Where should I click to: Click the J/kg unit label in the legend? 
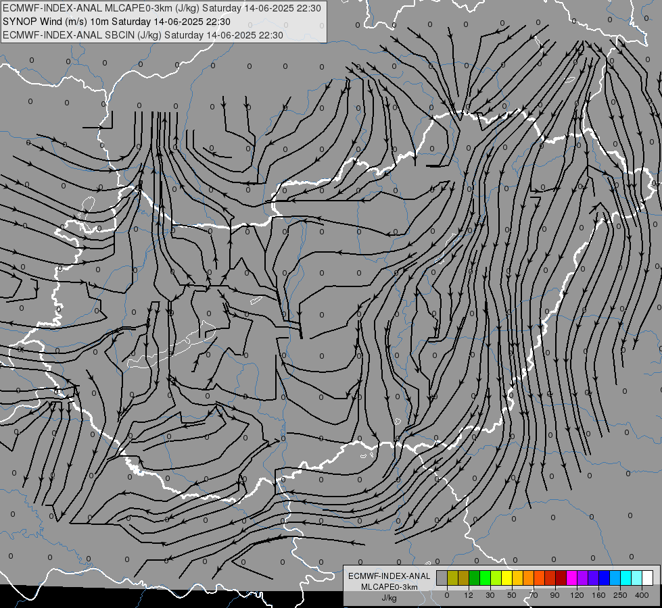[x=389, y=598]
